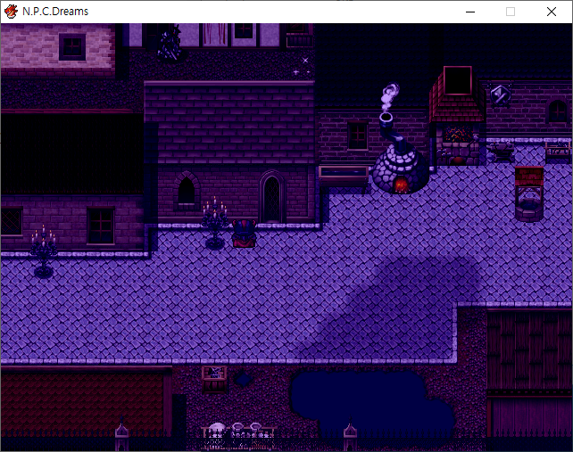Click the blacksmith shield sign
This screenshot has height=452, width=573.
pos(500,95)
